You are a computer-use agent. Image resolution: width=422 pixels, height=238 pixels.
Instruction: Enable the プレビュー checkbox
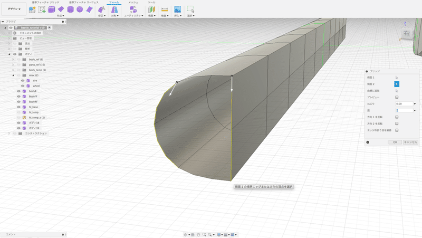(397, 97)
